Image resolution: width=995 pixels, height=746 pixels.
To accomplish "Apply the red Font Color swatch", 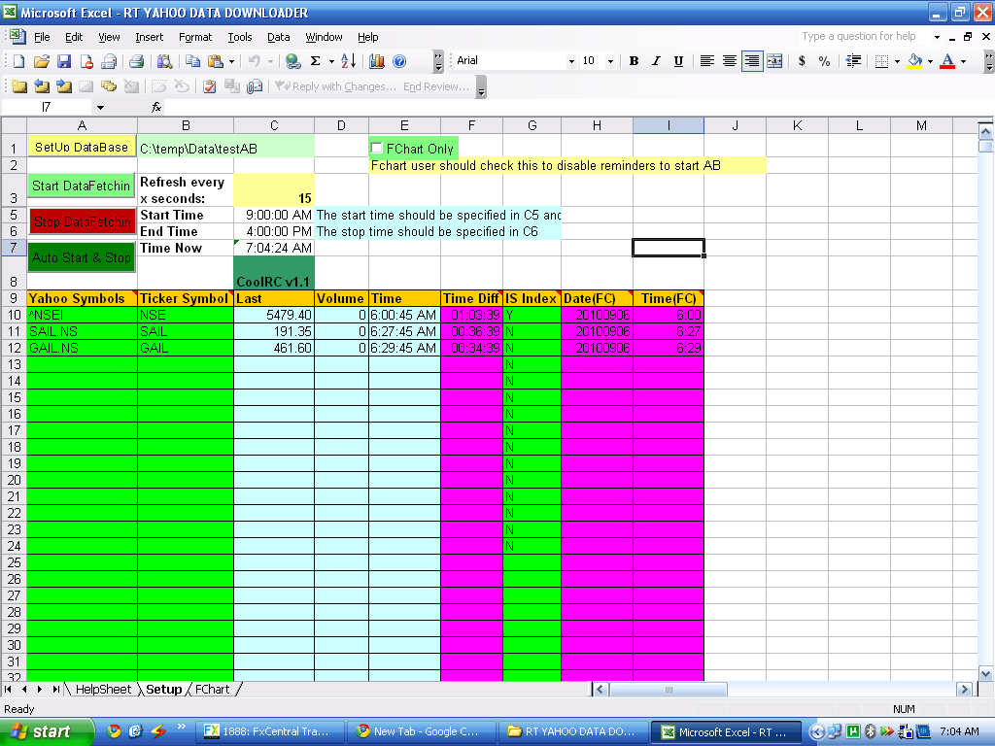I will [947, 61].
